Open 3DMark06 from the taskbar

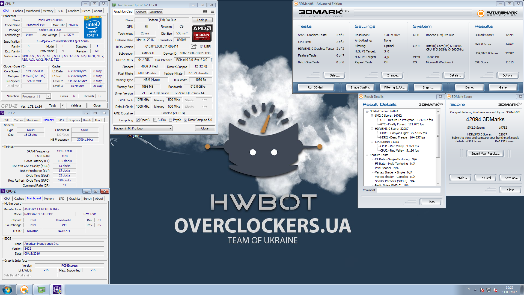[24, 290]
